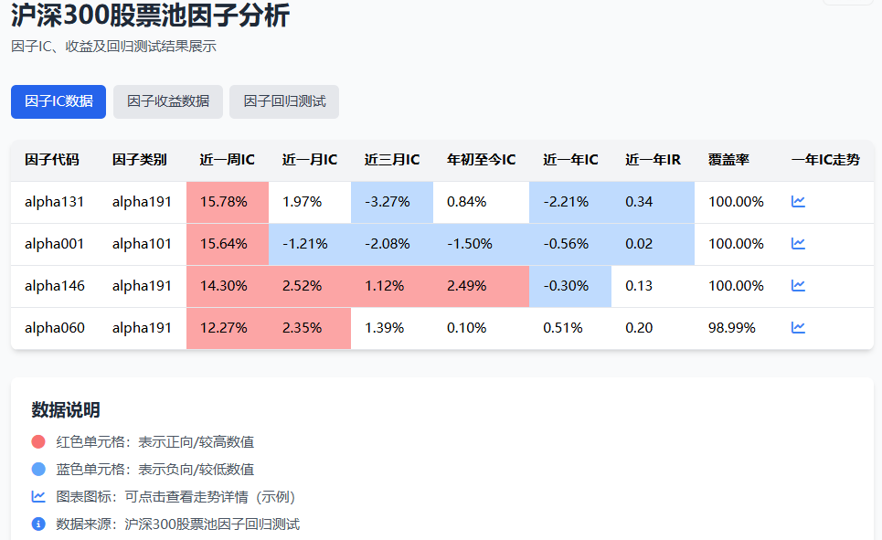Click the blue legend dot icon
The image size is (882, 540).
[x=37, y=469]
